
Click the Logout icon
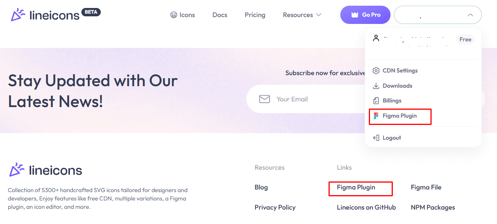(376, 138)
